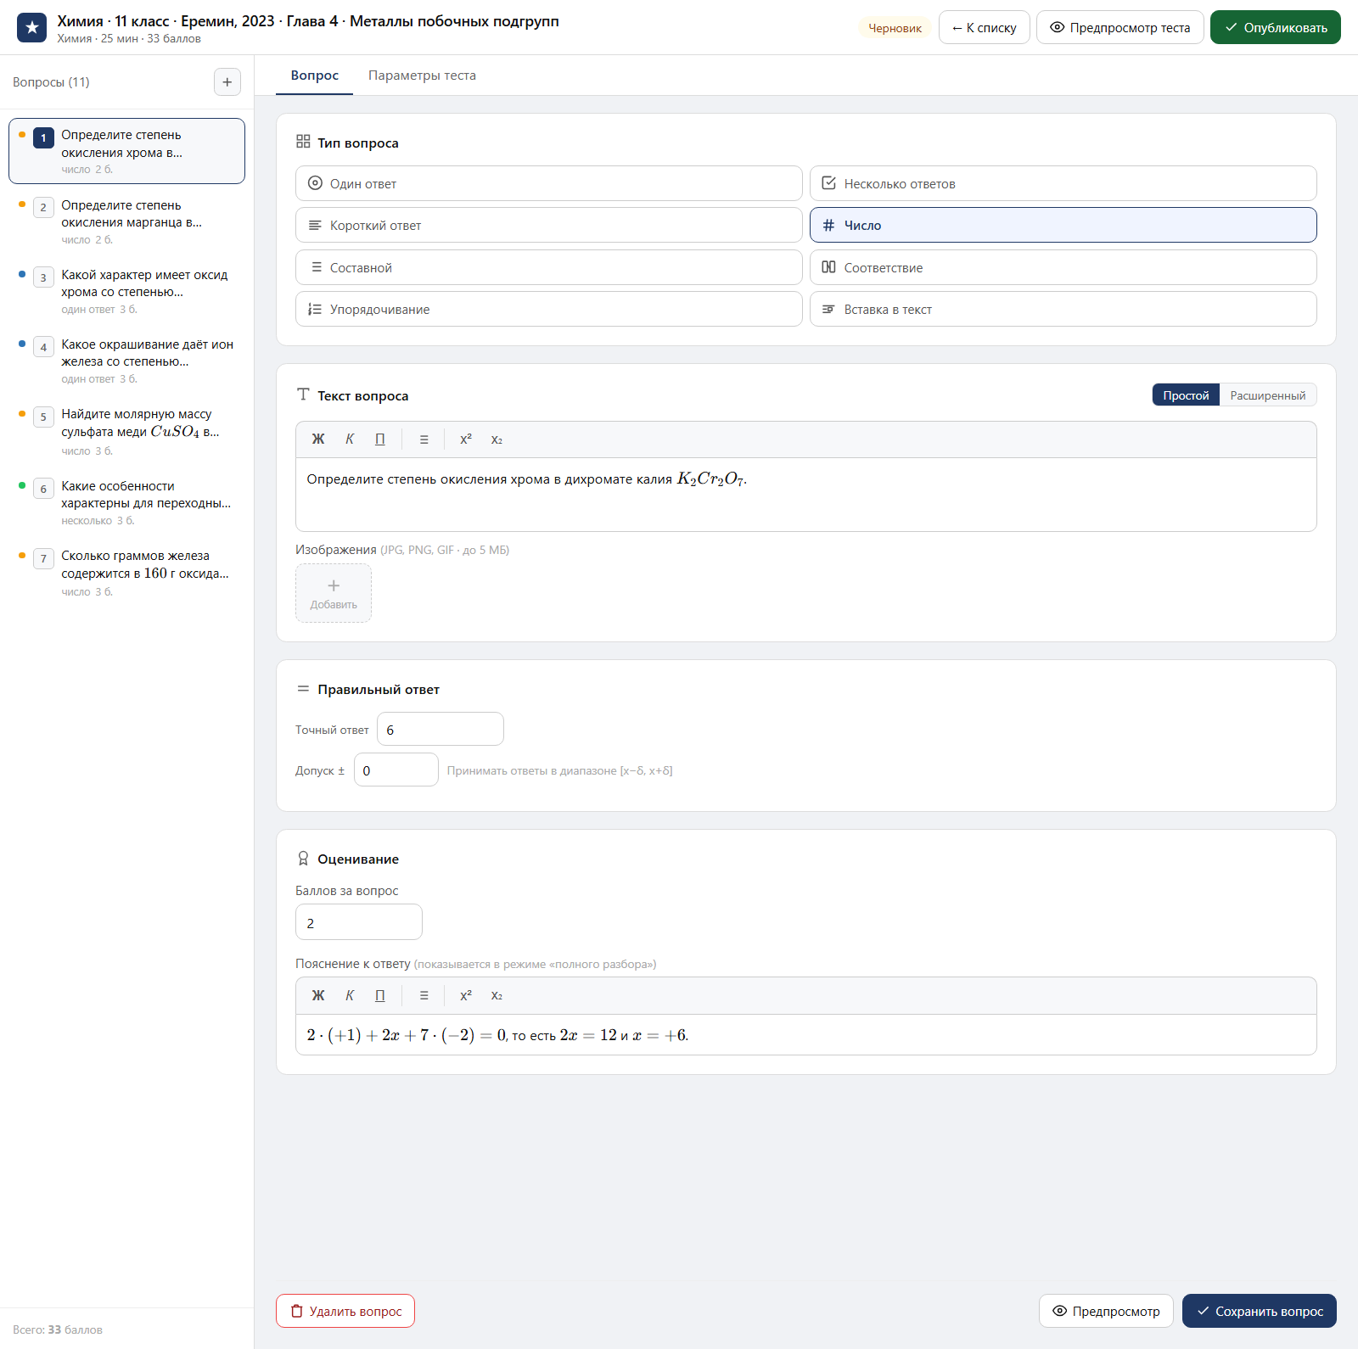Apply underline in question text toolbar

(x=380, y=439)
